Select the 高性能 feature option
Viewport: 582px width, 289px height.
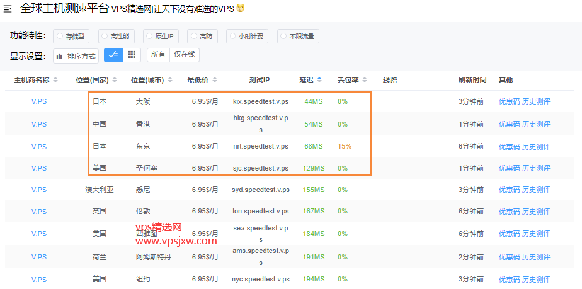tap(116, 37)
